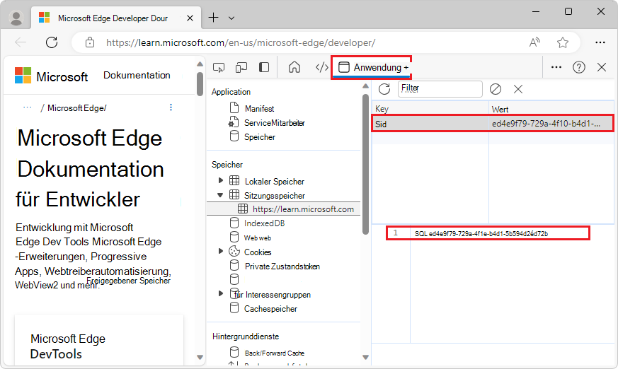
Task: Open the Elements tool code icon
Action: [321, 67]
